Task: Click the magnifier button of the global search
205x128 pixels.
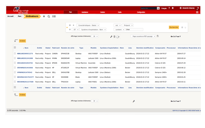Action: [158, 8]
